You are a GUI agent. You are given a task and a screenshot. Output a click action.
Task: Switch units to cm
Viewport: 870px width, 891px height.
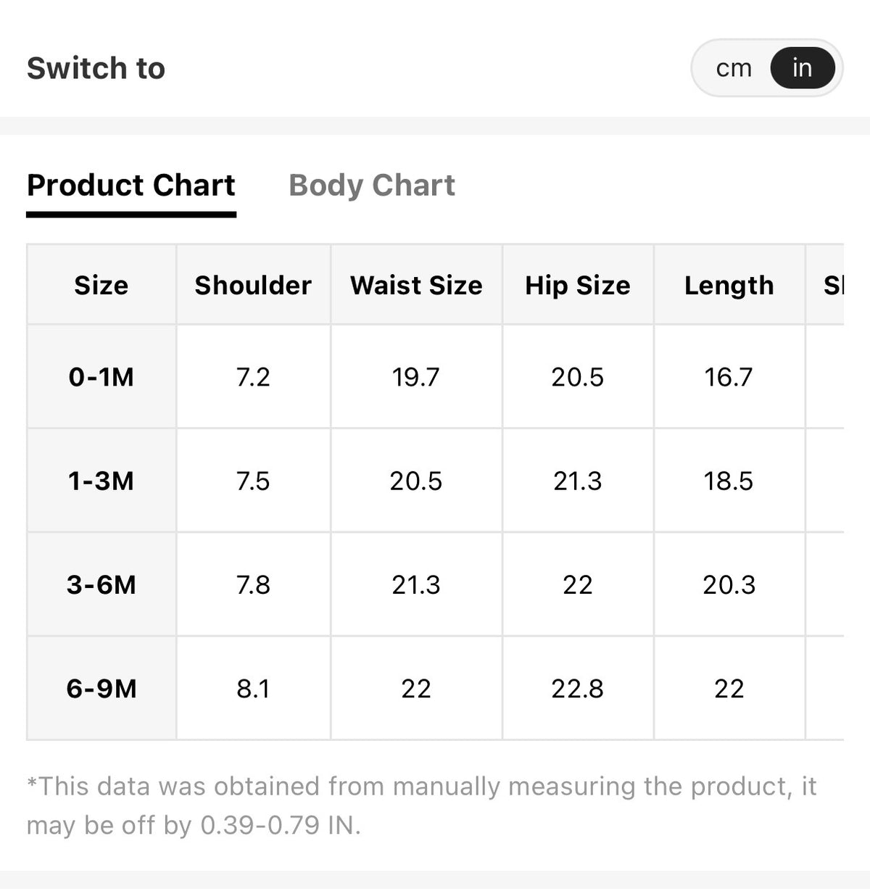(734, 68)
